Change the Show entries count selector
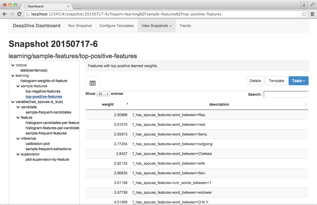Screen dimensions: 317x205 [103, 94]
